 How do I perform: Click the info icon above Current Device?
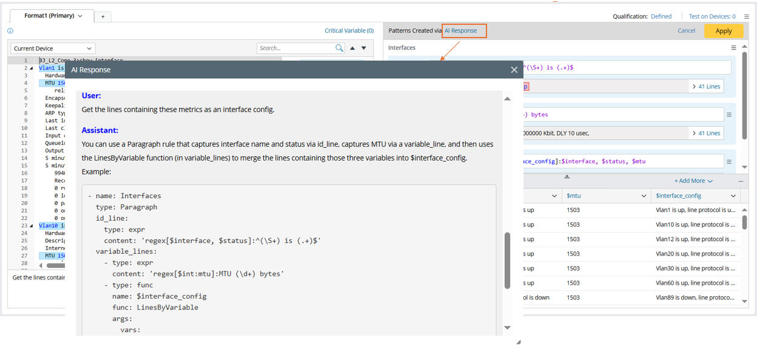coord(10,31)
